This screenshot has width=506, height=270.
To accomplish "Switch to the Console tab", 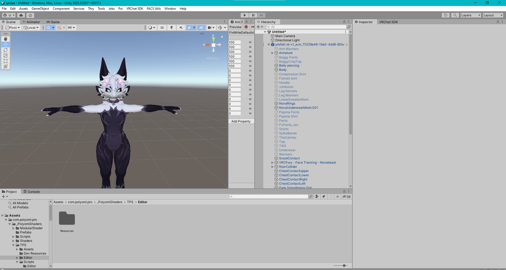I will pyautogui.click(x=31, y=192).
